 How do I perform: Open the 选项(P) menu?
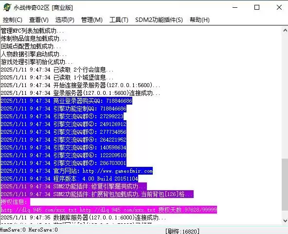65,19
